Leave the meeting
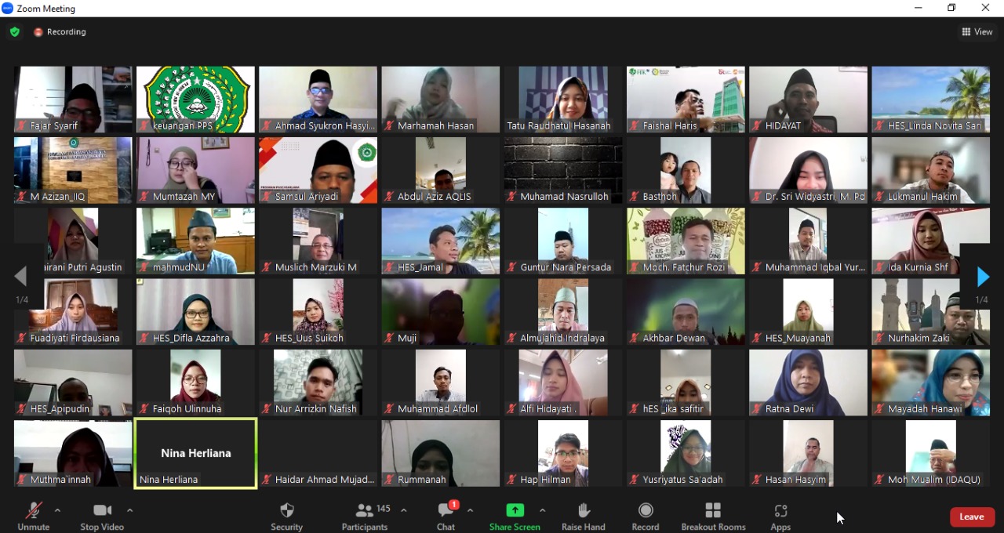 point(972,517)
